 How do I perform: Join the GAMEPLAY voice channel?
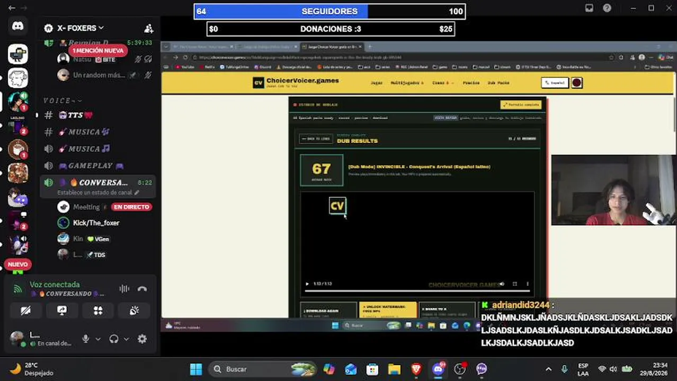tap(99, 166)
